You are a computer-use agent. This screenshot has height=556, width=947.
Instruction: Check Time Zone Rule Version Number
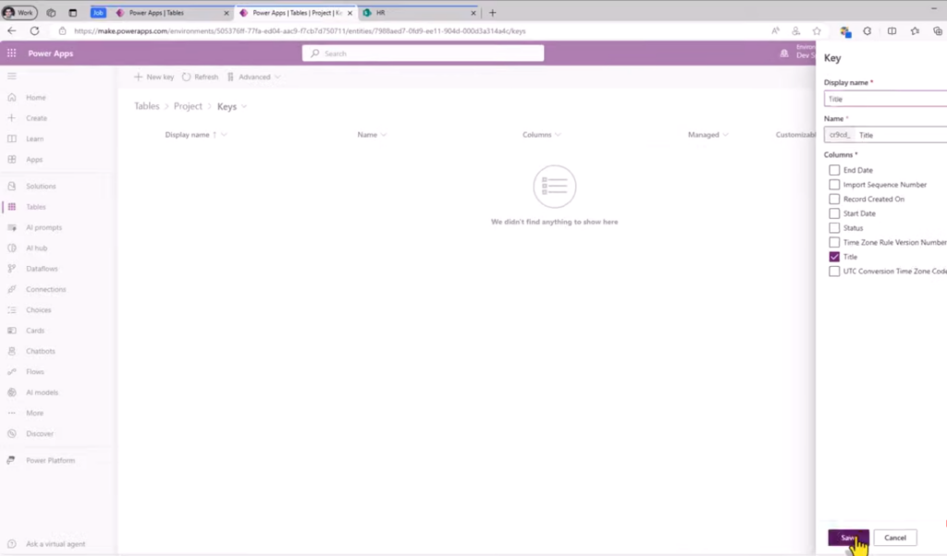[x=834, y=242]
